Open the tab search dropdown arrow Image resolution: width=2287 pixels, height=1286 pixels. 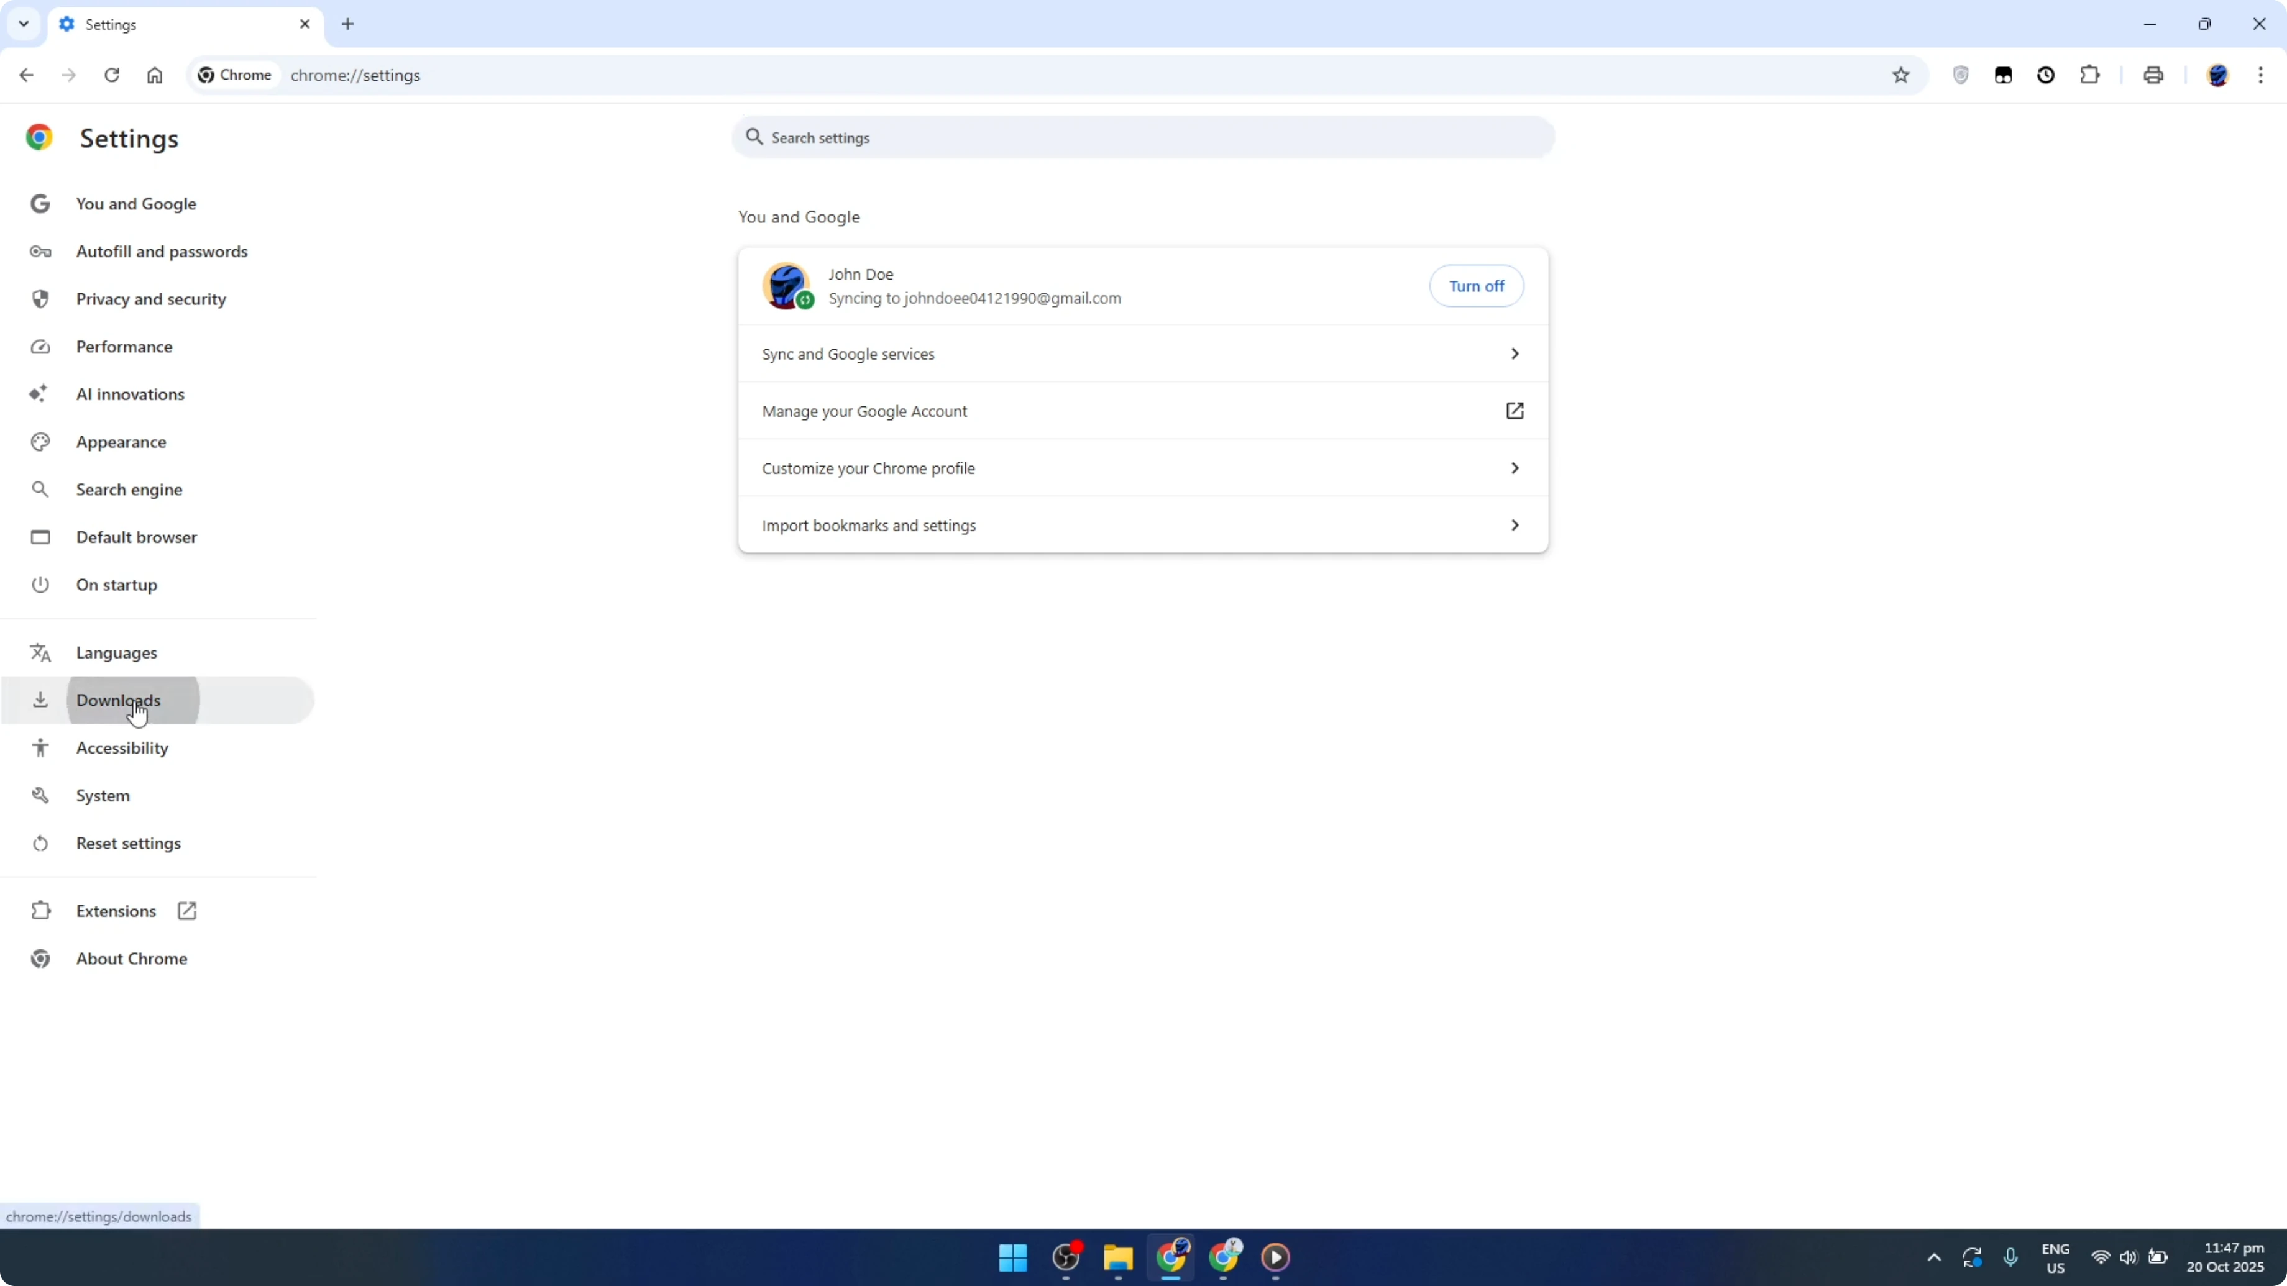click(24, 24)
